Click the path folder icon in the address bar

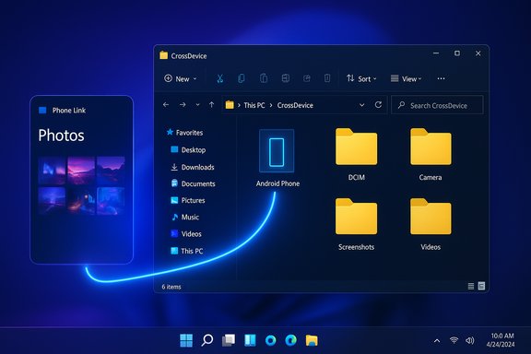(230, 105)
